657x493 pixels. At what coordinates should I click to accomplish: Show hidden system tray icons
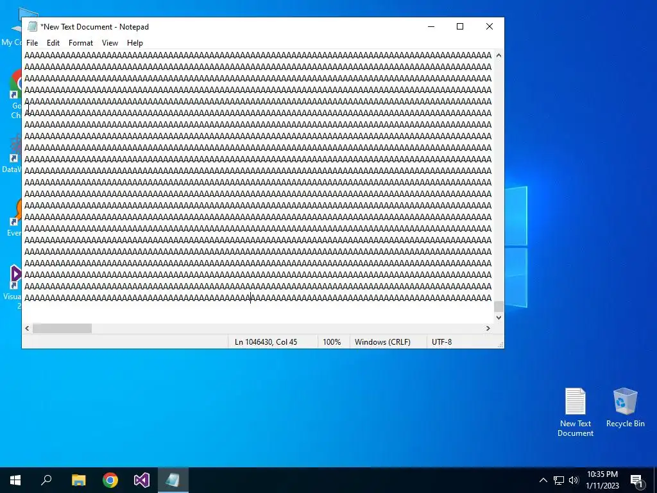click(x=543, y=480)
